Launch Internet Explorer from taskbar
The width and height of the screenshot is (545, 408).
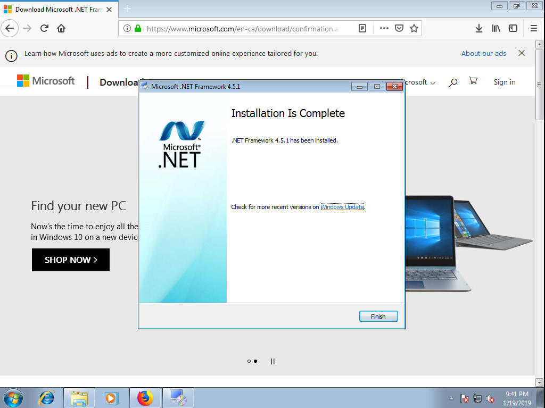click(x=47, y=398)
